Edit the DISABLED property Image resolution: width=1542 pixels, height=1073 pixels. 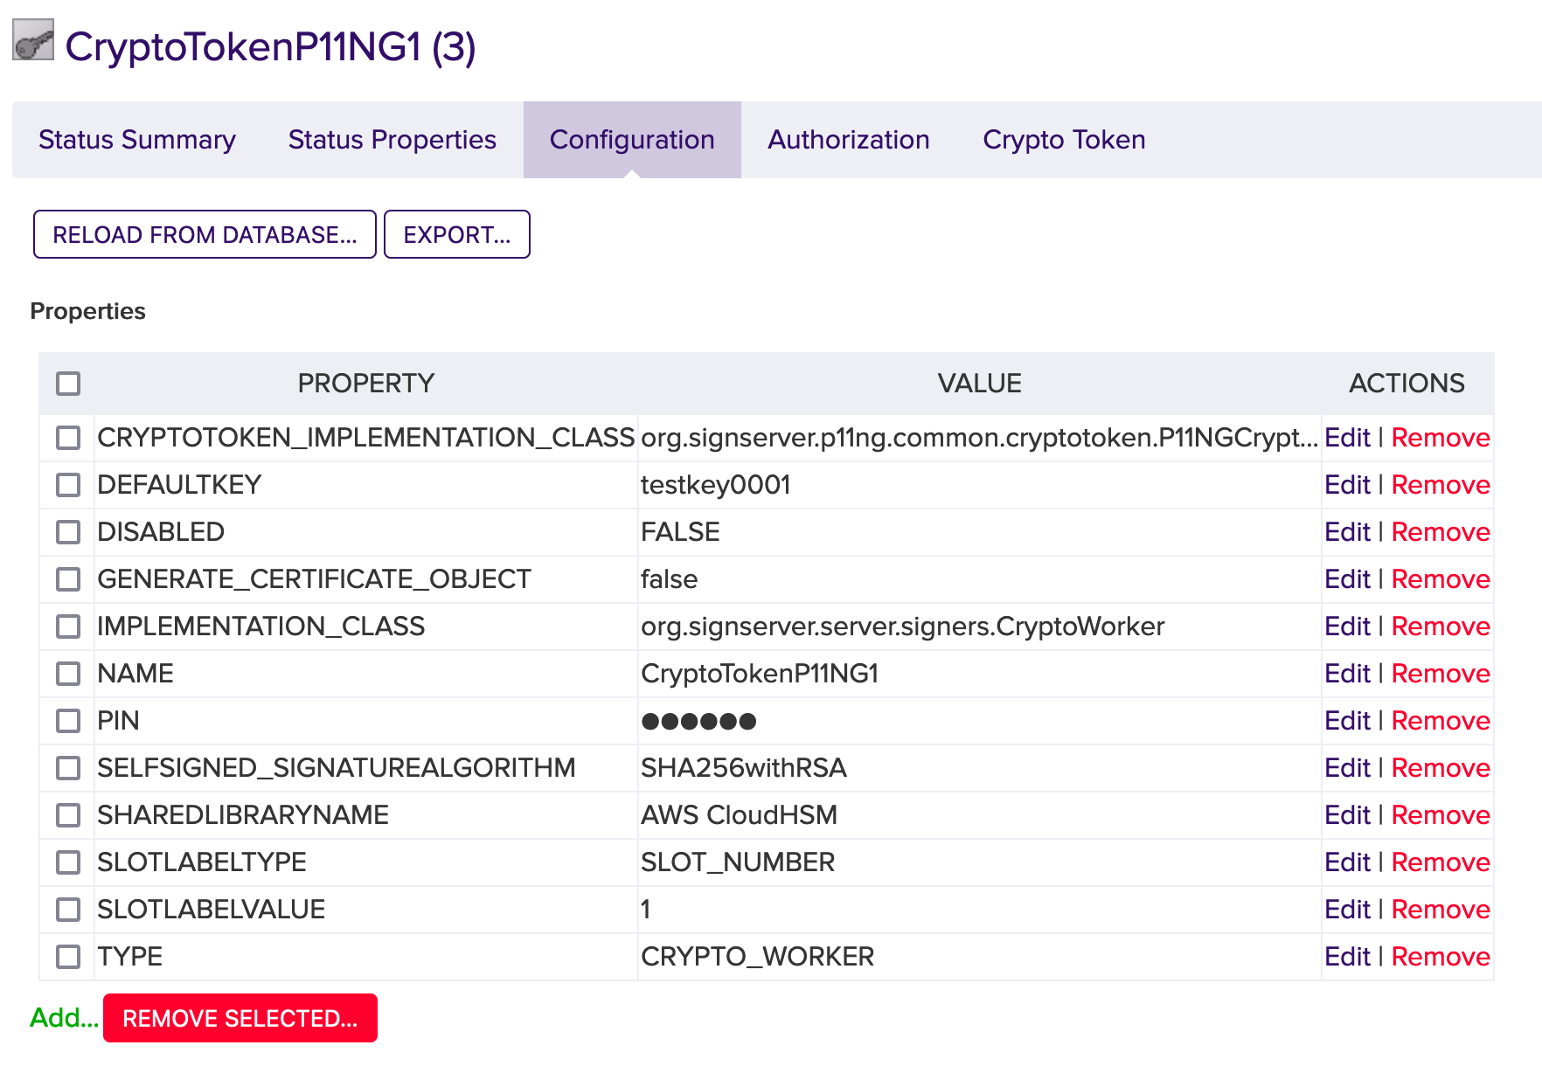click(x=1346, y=532)
